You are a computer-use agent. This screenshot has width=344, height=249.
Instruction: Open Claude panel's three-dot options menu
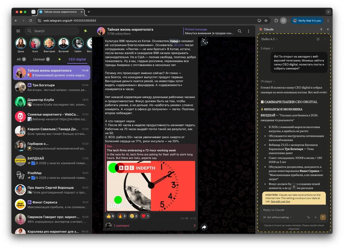[325, 39]
